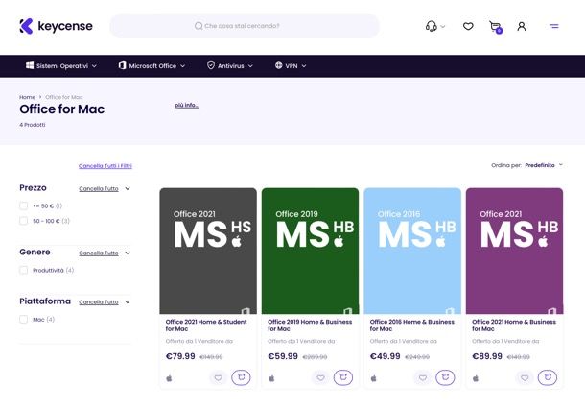Add Office 2019 Home & Business to wishlist
585x410 pixels.
click(320, 378)
